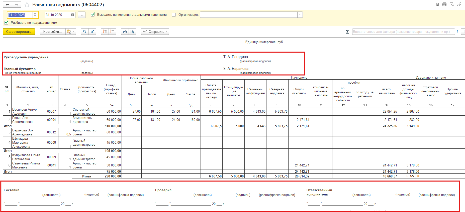Click into the filter word search field

click(403, 32)
